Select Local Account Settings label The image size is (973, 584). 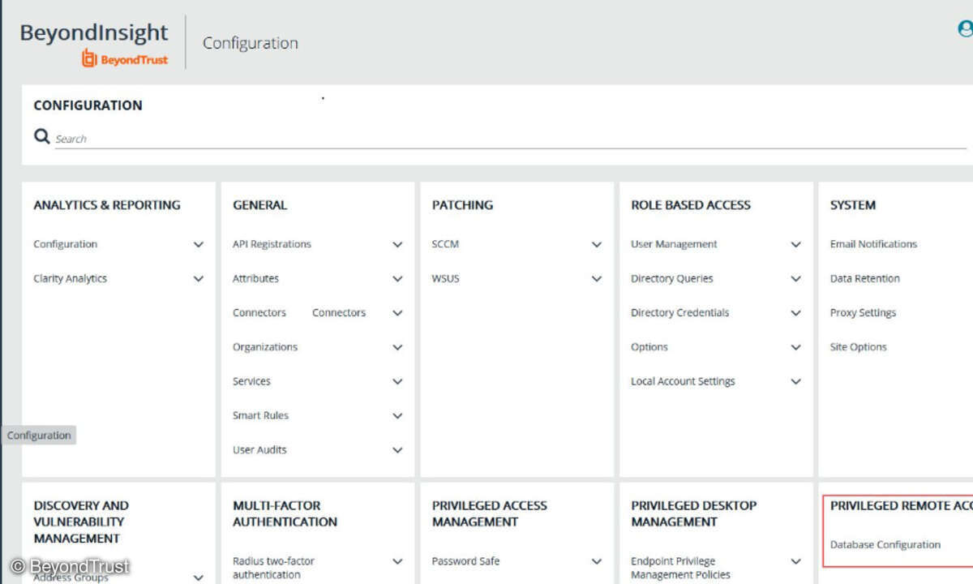click(683, 381)
